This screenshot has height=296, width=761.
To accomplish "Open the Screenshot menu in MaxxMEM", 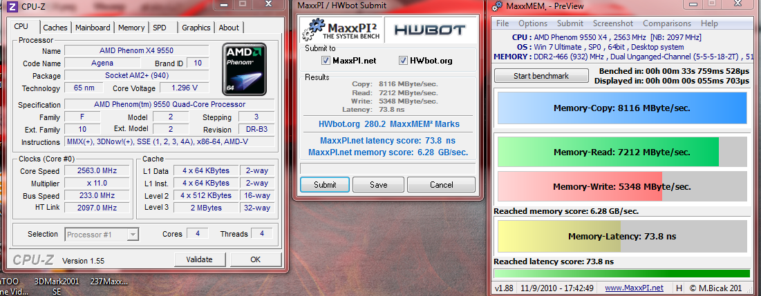I will (x=613, y=23).
